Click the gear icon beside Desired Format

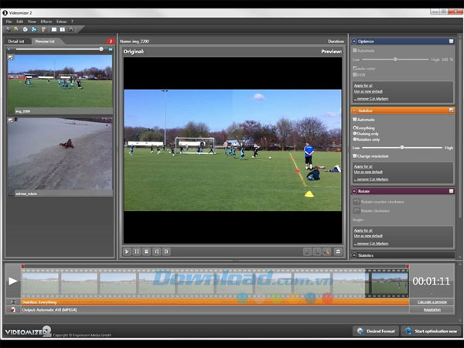pyautogui.click(x=361, y=331)
